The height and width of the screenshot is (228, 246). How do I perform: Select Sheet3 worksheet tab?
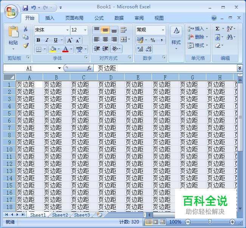point(82,215)
